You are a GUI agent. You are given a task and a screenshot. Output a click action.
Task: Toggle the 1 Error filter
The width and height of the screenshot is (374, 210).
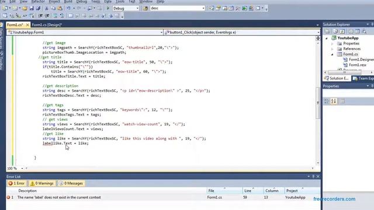click(x=16, y=183)
